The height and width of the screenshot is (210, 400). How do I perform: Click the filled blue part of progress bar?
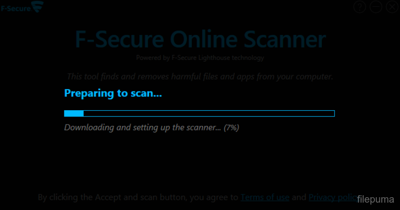[x=74, y=114]
